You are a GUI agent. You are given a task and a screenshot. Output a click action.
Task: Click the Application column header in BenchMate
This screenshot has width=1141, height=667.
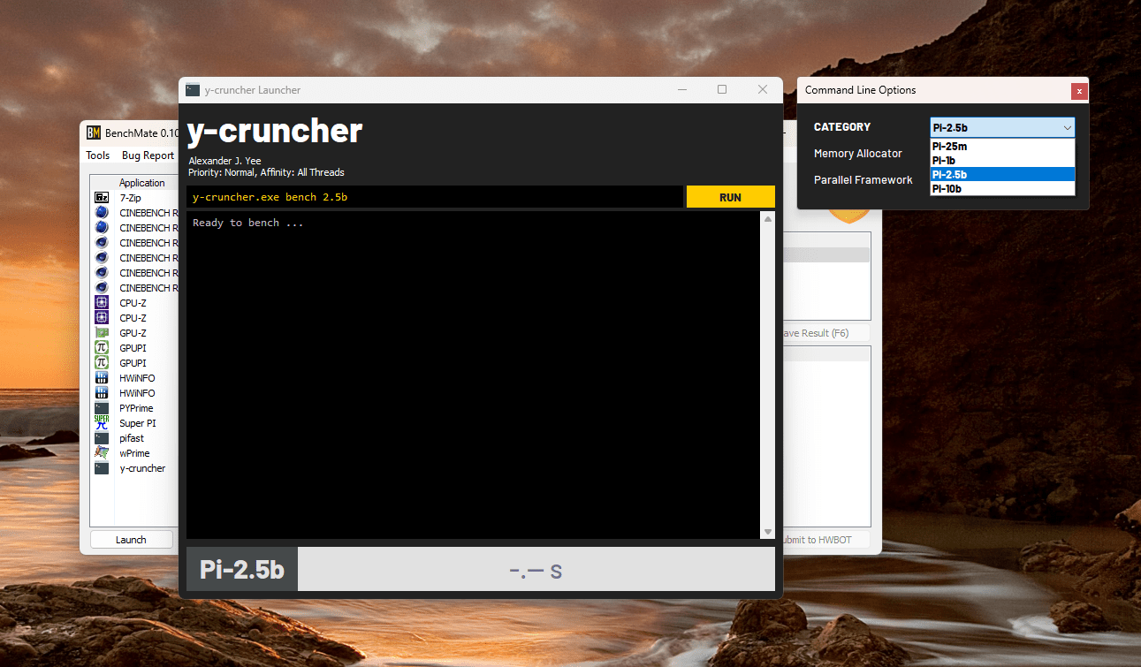(142, 183)
